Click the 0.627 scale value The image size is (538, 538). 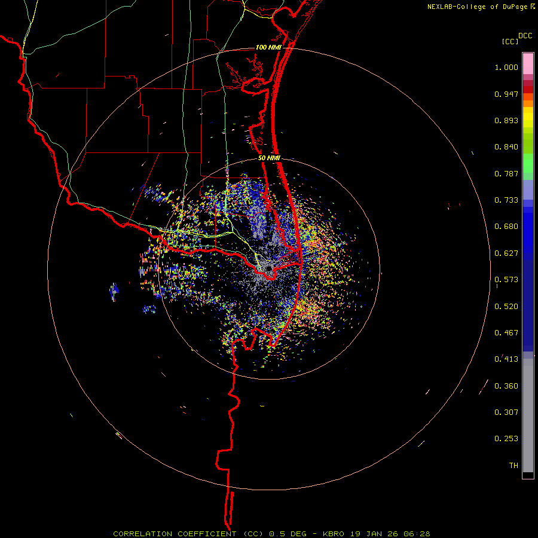pos(506,253)
